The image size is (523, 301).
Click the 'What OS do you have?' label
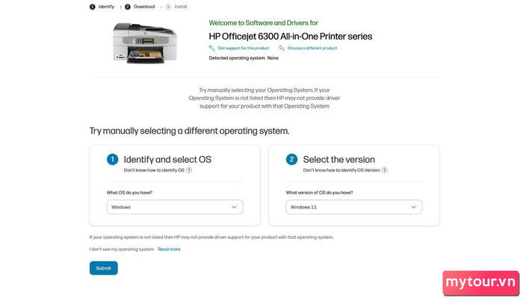(129, 193)
